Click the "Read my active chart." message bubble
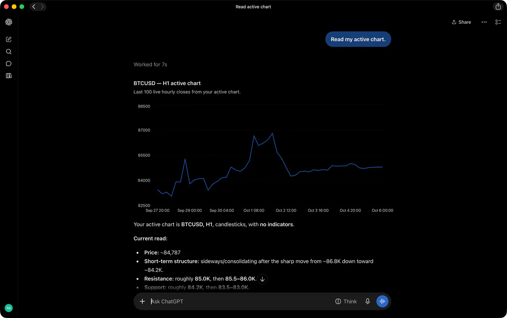Image resolution: width=507 pixels, height=318 pixels. pos(358,39)
